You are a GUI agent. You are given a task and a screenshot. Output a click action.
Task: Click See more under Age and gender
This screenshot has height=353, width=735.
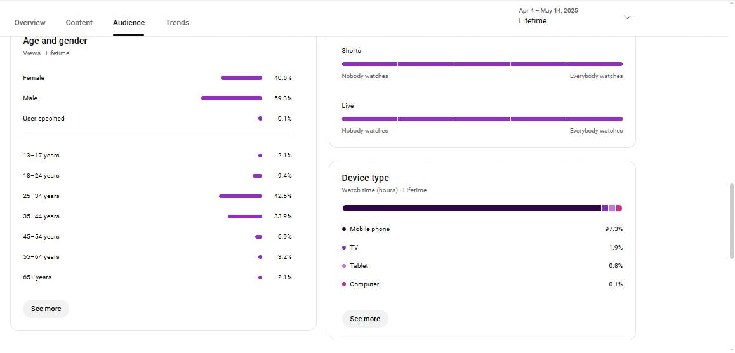[x=46, y=309]
